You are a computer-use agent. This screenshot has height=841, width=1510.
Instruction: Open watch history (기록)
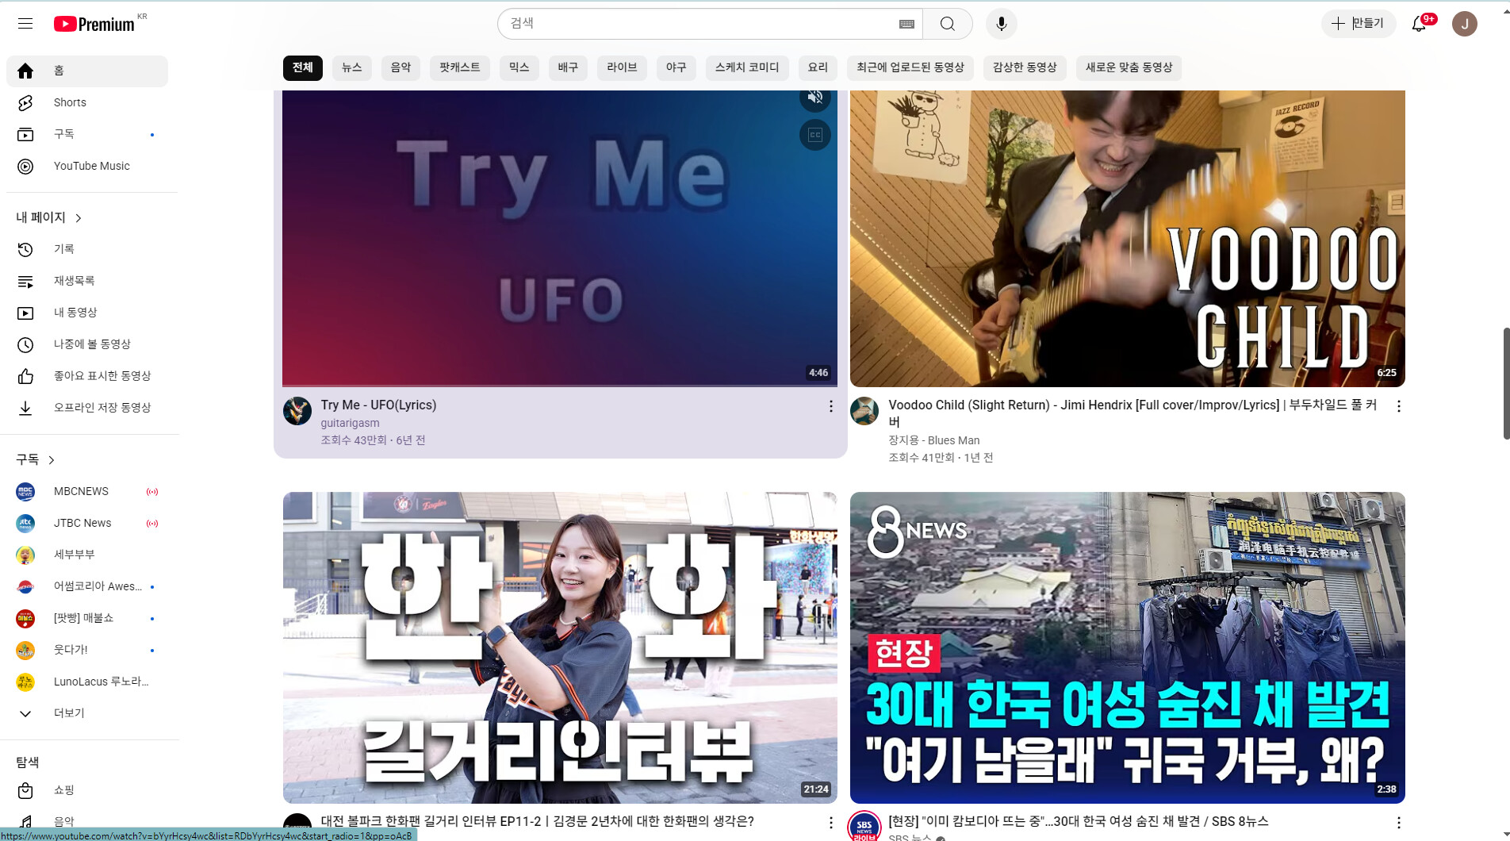coord(63,249)
